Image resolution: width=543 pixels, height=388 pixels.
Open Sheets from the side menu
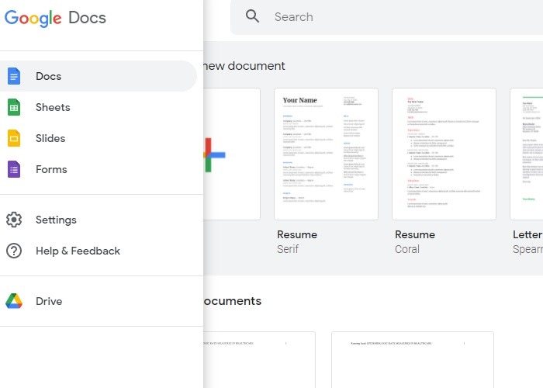pyautogui.click(x=99, y=107)
